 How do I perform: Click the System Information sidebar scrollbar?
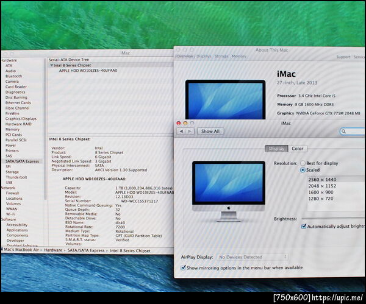[x=45, y=129]
